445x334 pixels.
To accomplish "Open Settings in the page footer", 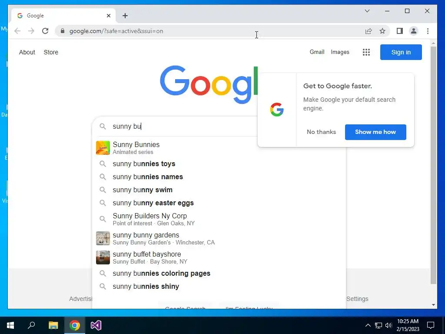I will (x=357, y=299).
